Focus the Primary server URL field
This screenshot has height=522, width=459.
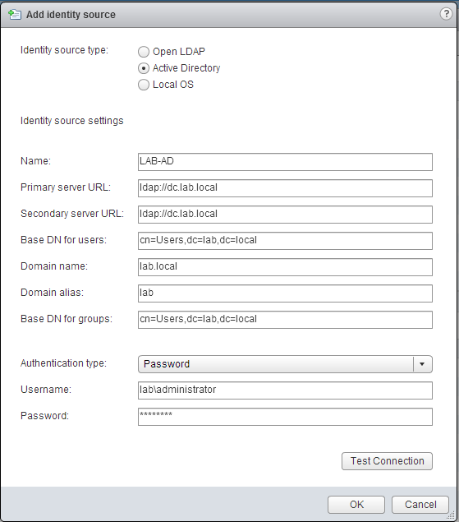pyautogui.click(x=285, y=188)
